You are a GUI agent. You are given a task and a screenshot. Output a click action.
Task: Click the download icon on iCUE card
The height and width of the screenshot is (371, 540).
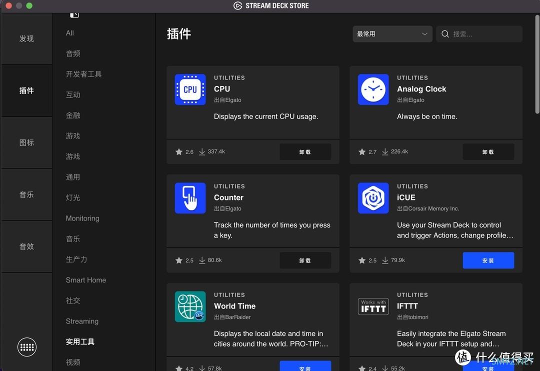pos(385,260)
